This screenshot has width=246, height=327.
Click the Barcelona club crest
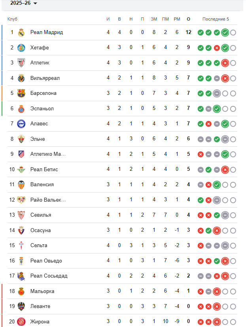(x=21, y=93)
